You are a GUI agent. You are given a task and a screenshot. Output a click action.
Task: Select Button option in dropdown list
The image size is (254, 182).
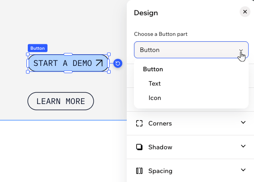(x=191, y=69)
